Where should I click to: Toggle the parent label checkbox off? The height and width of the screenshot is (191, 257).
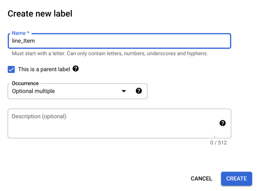coord(12,69)
